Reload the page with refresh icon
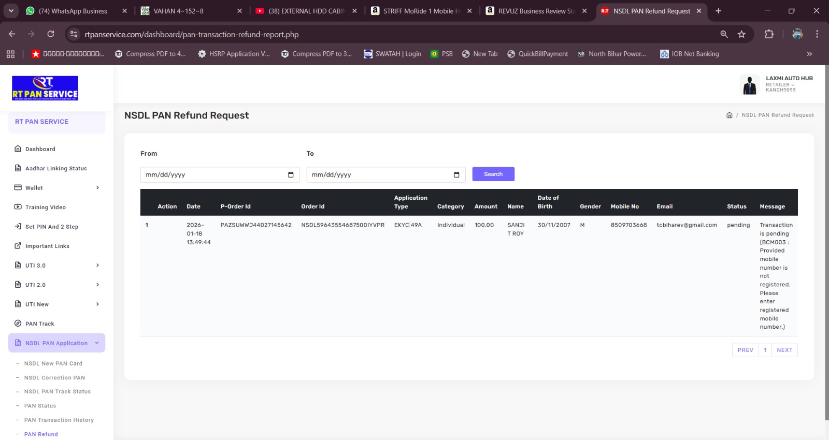This screenshot has height=440, width=829. [51, 34]
